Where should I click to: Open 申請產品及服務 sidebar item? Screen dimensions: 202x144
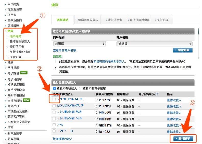17,111
